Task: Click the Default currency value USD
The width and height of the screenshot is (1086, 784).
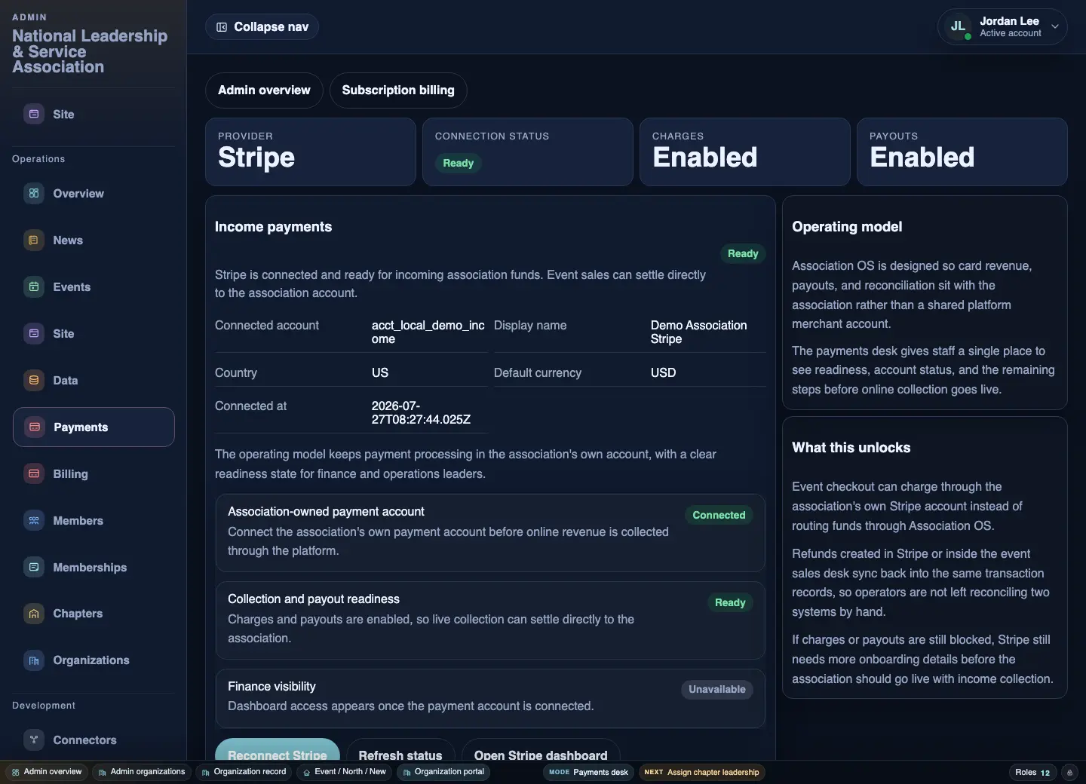Action: (664, 373)
